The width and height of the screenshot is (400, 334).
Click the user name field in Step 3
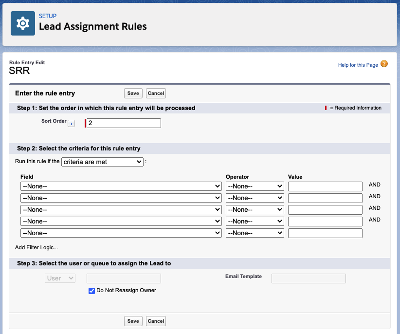pos(124,278)
